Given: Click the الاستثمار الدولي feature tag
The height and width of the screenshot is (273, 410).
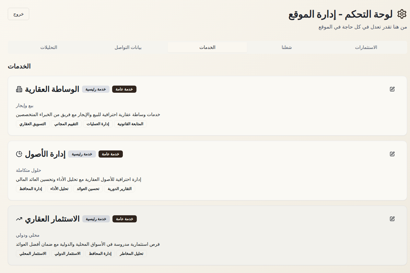Looking at the screenshot, I should point(68,254).
